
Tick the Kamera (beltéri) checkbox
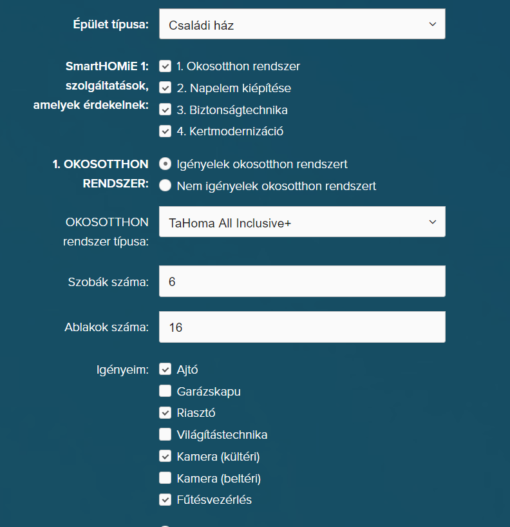(x=165, y=478)
